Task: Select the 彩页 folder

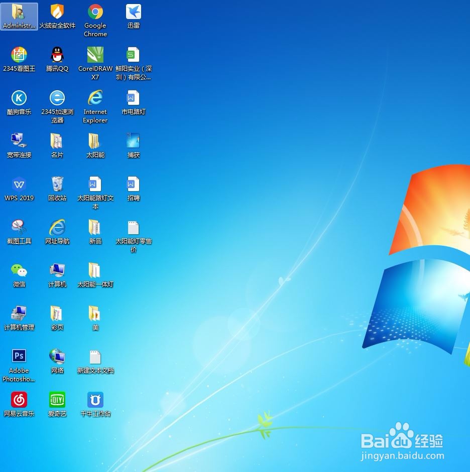Action: pos(57,318)
